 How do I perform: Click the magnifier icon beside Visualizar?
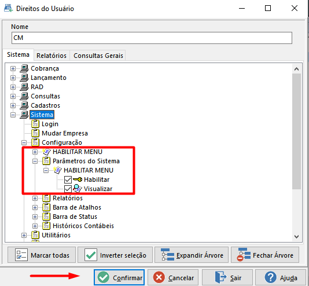tap(78, 189)
